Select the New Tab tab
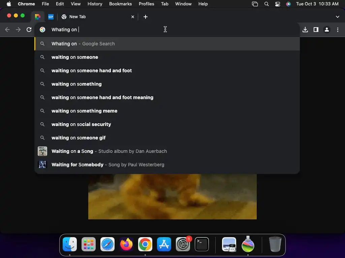Viewport: 345px width, 258px height. pyautogui.click(x=98, y=17)
